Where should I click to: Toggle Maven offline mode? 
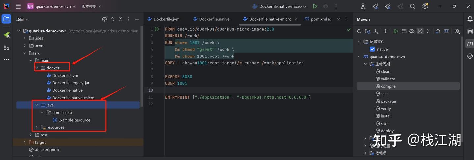tap(412, 31)
